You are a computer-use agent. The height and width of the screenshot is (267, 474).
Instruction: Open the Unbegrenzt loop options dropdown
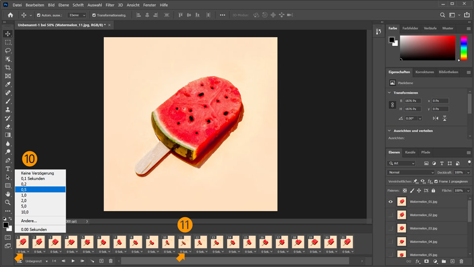(x=36, y=261)
